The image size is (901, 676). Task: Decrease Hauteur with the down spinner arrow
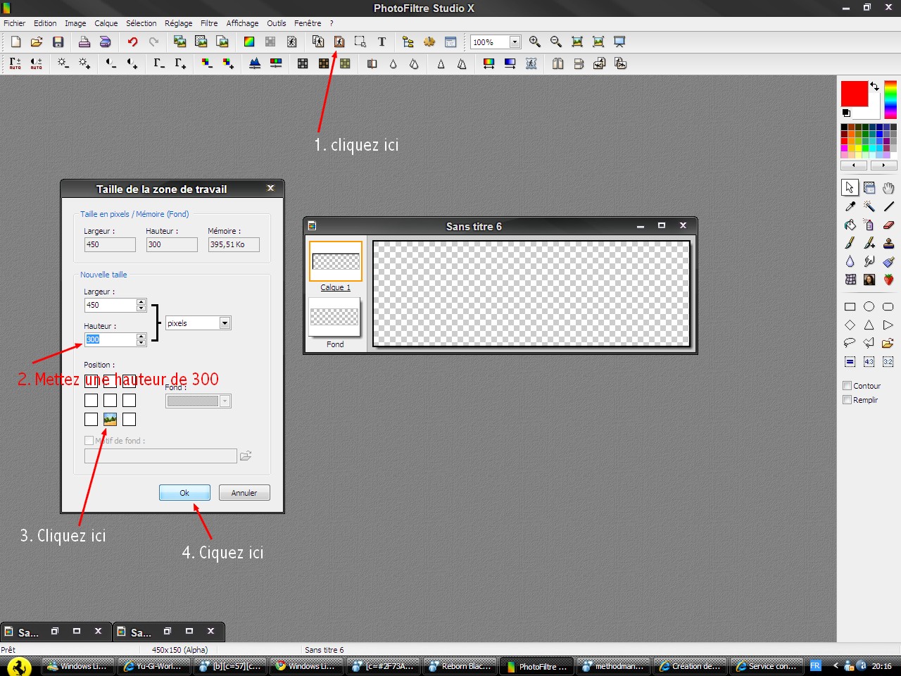coord(141,343)
